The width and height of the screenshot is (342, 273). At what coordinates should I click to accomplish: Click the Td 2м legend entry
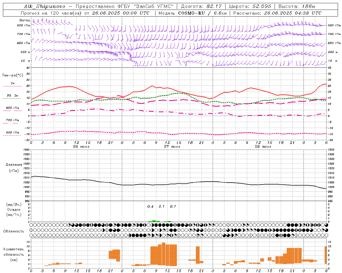point(13,95)
